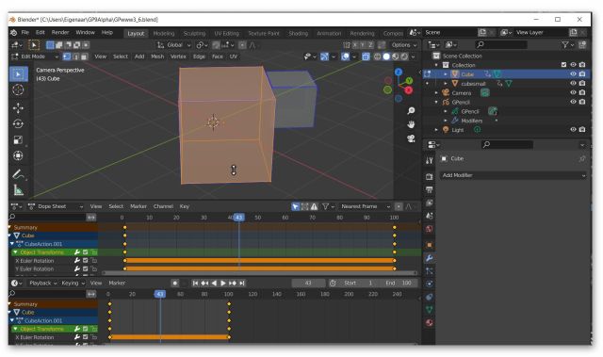The height and width of the screenshot is (357, 603).
Task: Open the Mesh menu in viewport header
Action: click(x=157, y=57)
